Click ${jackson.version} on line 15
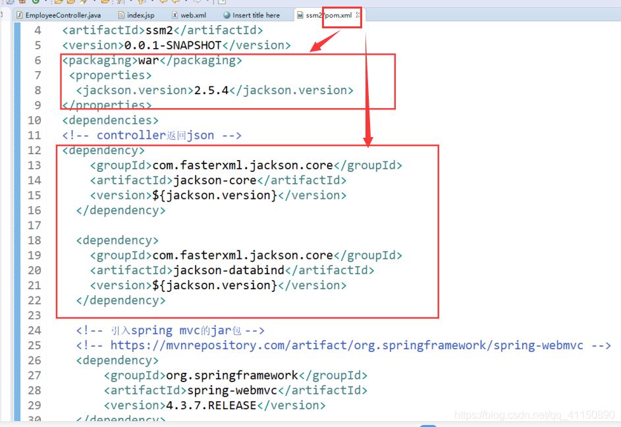The width and height of the screenshot is (621, 427). pyautogui.click(x=215, y=196)
